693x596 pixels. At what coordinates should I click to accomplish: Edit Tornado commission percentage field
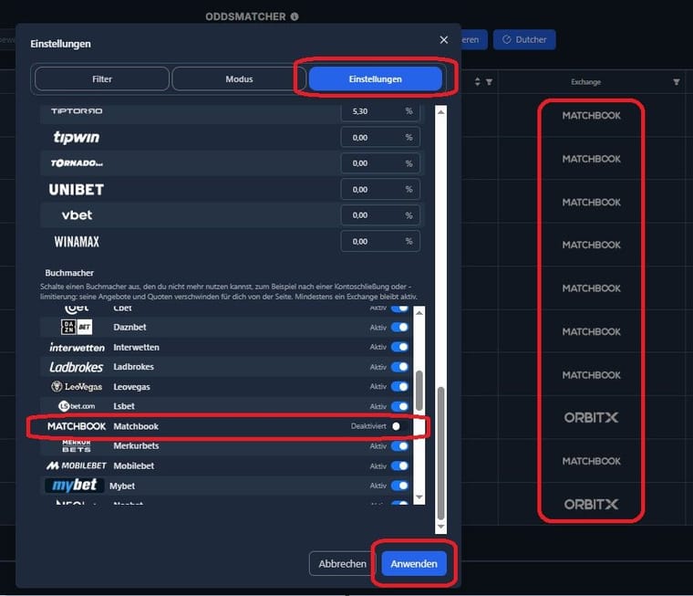point(380,163)
